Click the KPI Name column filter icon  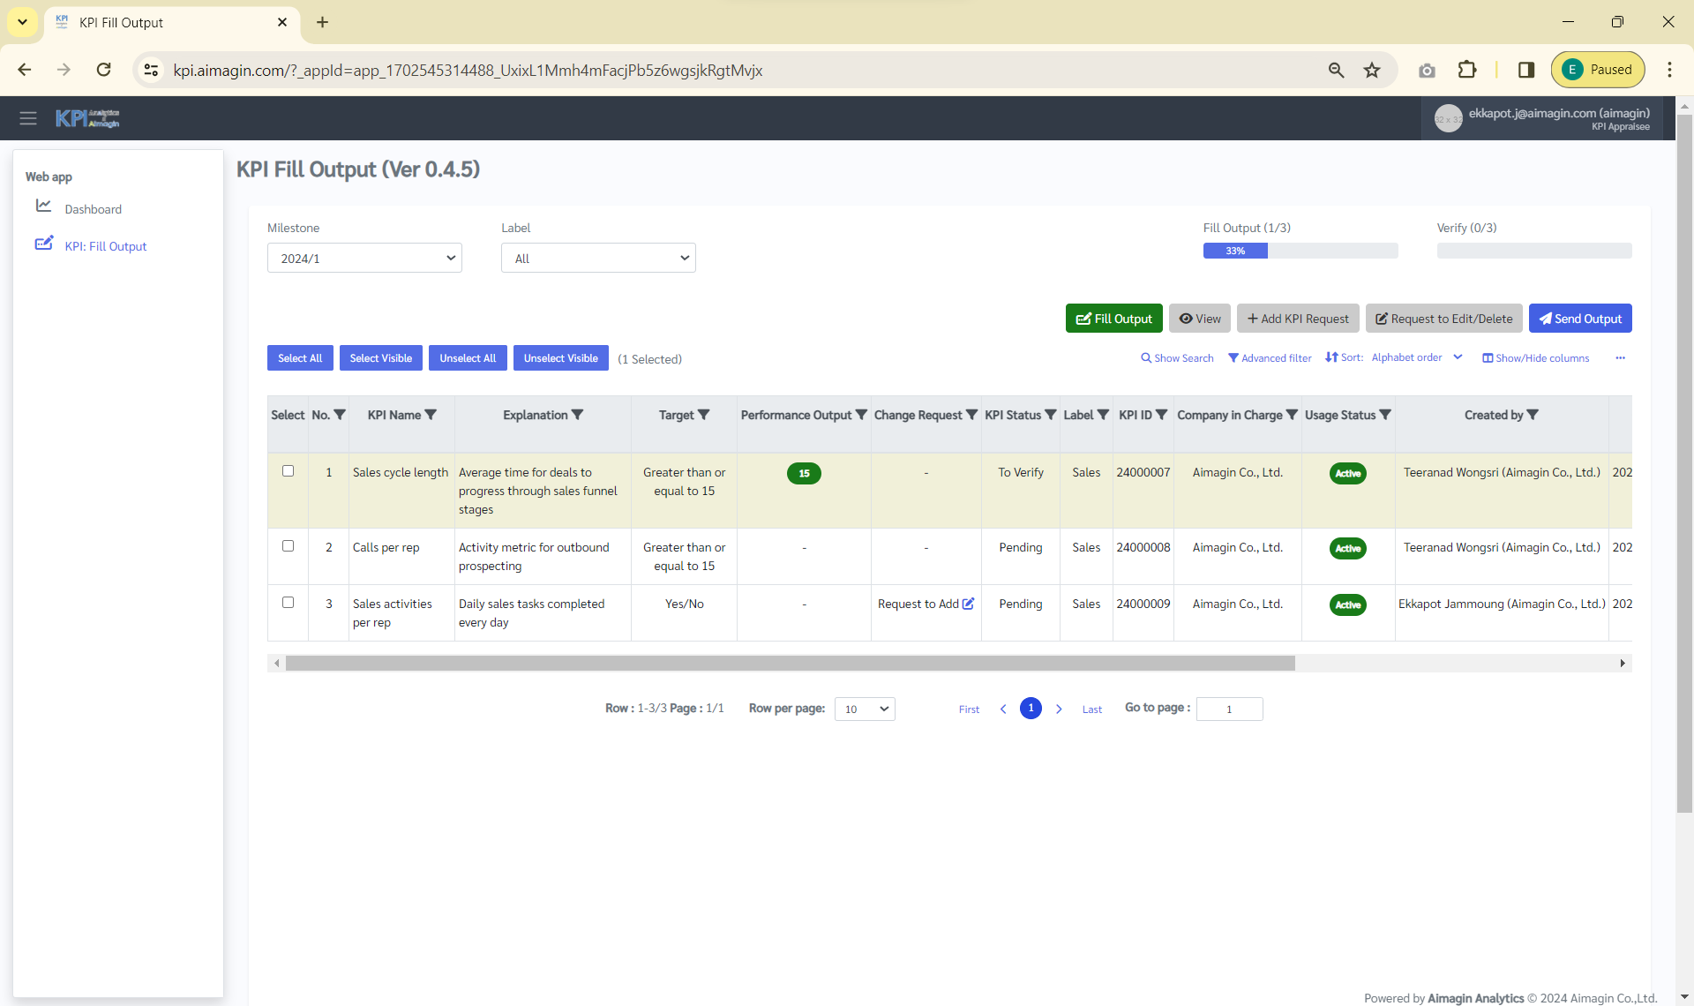coord(431,415)
